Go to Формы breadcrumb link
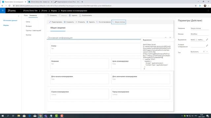211x118 pixels. 54,11
